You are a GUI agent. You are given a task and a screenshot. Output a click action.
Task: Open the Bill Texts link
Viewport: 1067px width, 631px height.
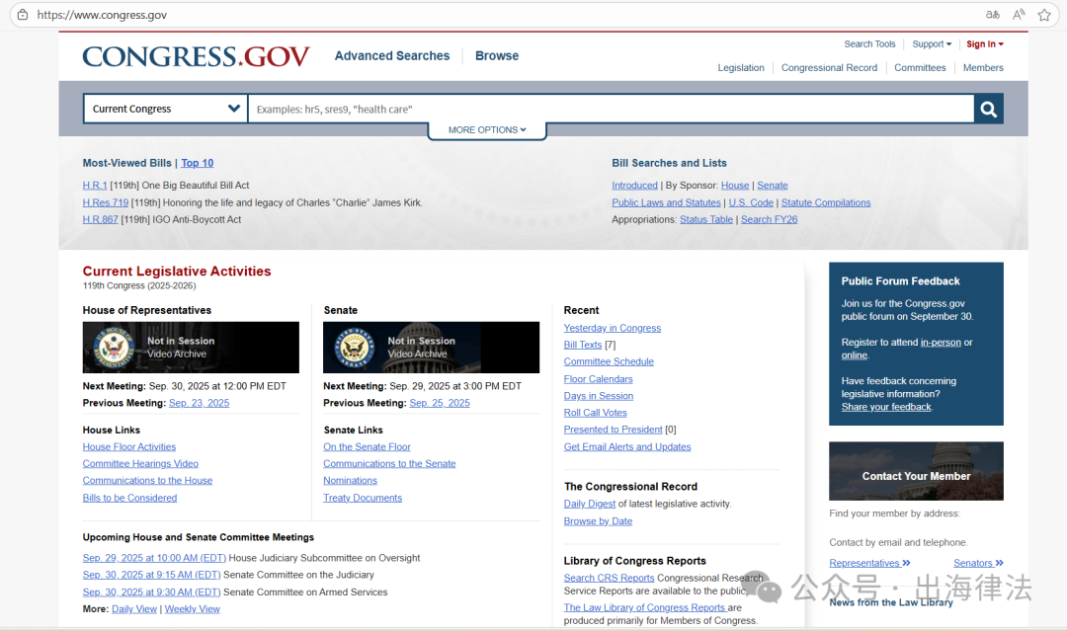point(583,345)
